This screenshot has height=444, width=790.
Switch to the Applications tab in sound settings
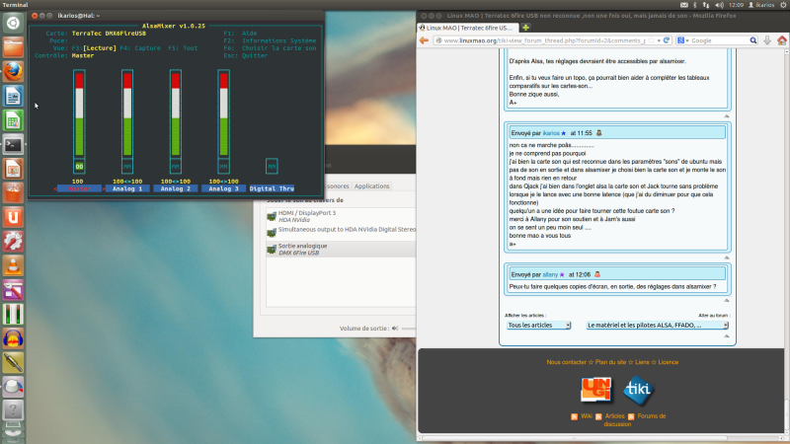(371, 185)
